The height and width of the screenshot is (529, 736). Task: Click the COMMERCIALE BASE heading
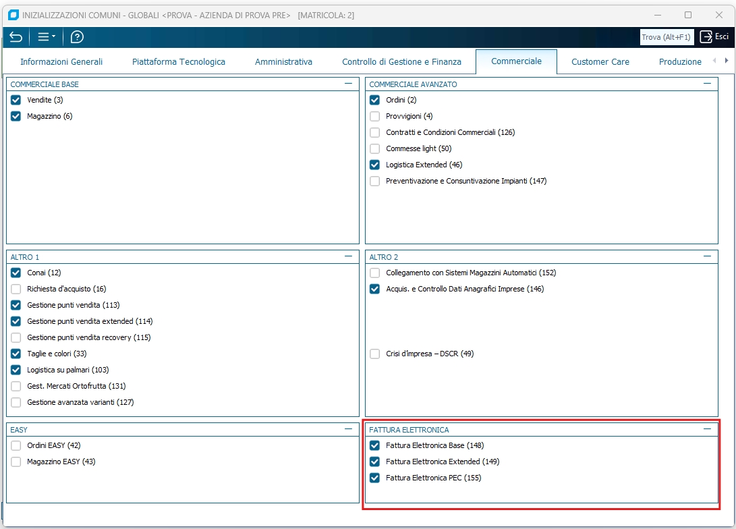pyautogui.click(x=45, y=84)
